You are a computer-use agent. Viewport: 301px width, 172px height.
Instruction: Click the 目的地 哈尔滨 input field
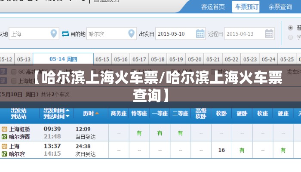[107, 34]
